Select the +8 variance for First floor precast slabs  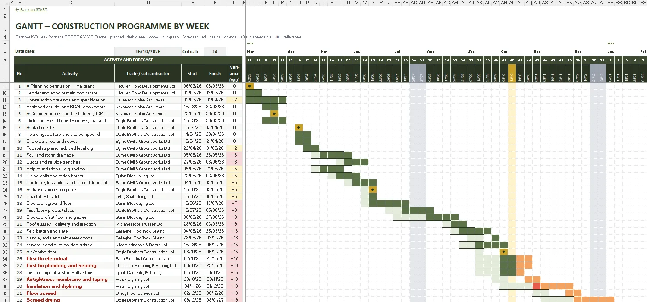tap(235, 210)
